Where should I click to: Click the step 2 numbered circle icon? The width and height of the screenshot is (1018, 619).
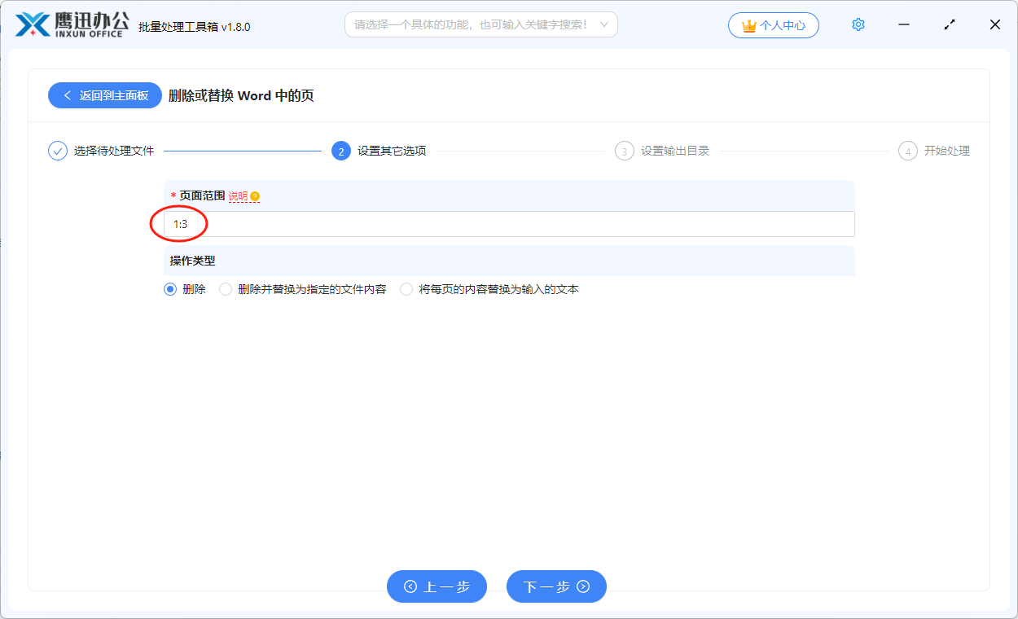pos(341,151)
